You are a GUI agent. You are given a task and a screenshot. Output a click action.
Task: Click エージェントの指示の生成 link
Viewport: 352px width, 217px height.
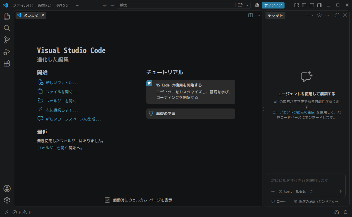click(x=293, y=112)
